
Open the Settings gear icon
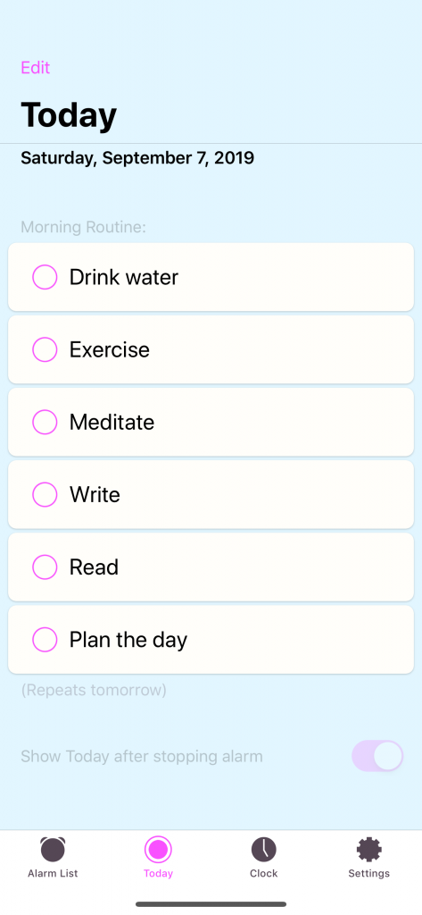point(369,849)
